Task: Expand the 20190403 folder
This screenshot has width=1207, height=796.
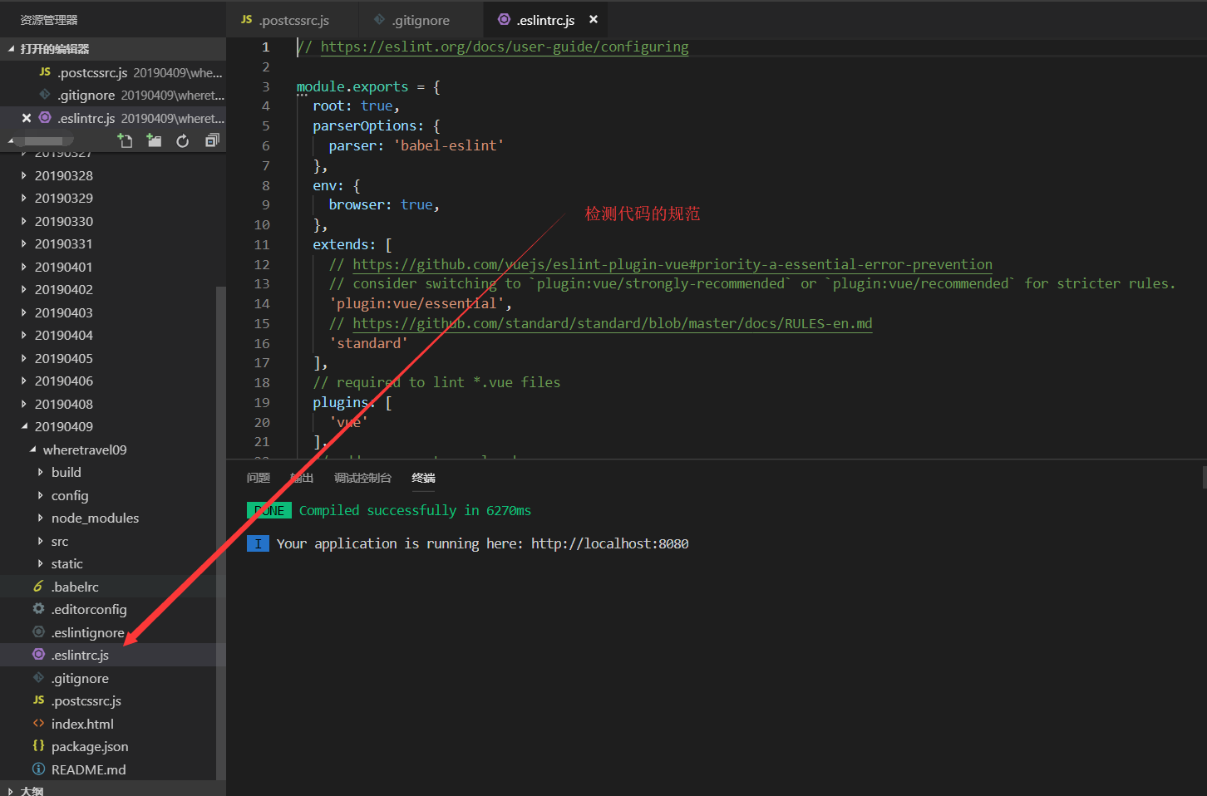Action: pos(113,312)
